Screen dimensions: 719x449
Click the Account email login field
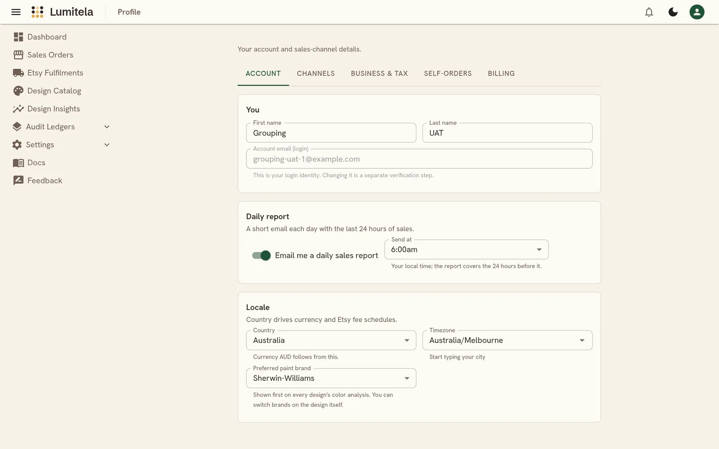(x=419, y=159)
